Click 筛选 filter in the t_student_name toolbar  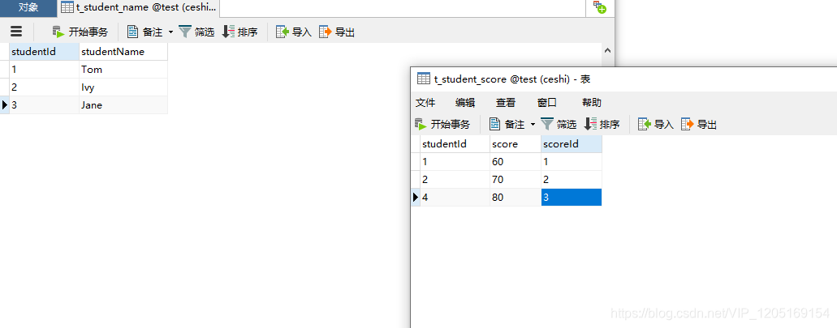coord(196,32)
